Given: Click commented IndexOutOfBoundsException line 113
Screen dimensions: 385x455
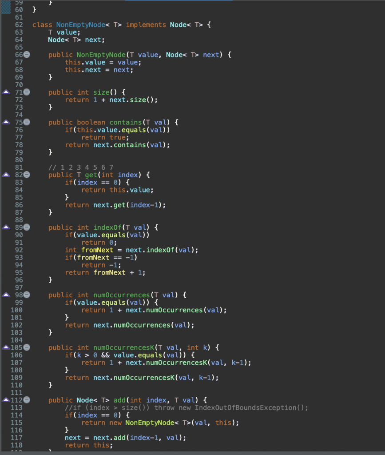Looking at the screenshot, I should click(x=187, y=408).
